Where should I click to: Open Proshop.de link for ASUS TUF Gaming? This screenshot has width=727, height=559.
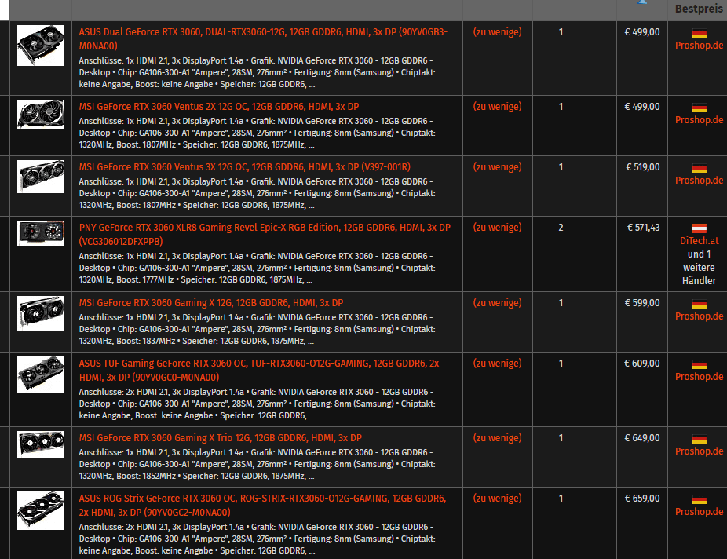coord(699,377)
